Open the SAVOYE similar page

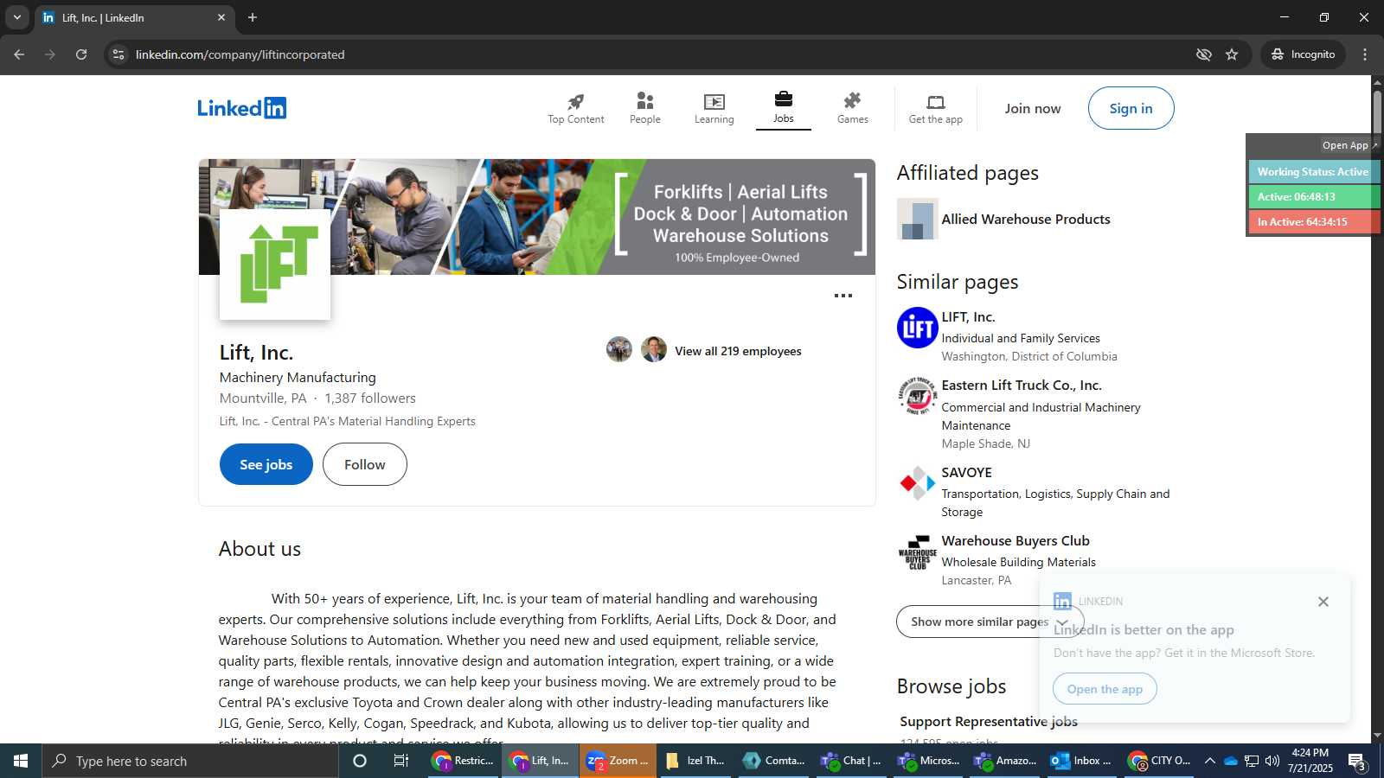(966, 473)
